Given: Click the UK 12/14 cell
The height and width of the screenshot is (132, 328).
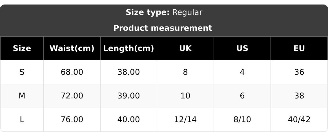Looking at the screenshot, I should 185,120.
